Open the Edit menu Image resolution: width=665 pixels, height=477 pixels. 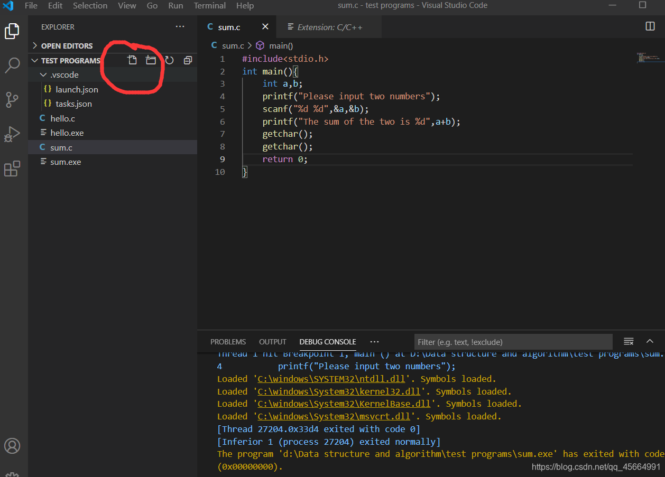[x=55, y=6]
